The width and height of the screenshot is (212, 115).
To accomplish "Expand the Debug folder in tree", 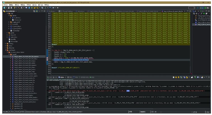I will (6, 43).
